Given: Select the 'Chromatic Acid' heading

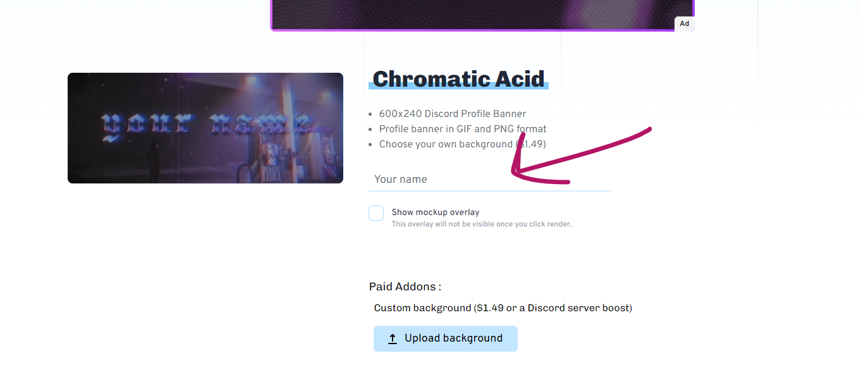Looking at the screenshot, I should click(x=458, y=79).
